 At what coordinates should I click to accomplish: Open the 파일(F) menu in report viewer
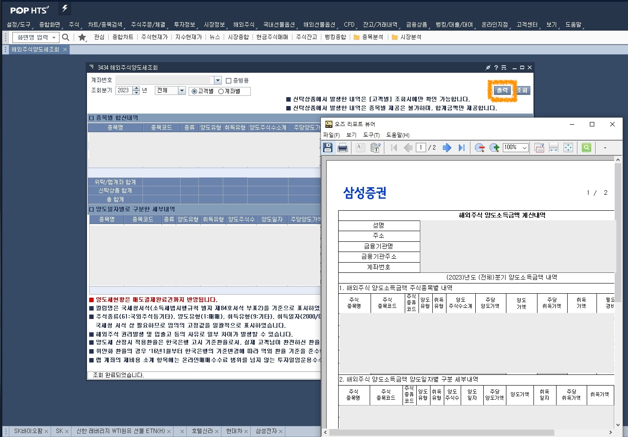[332, 135]
